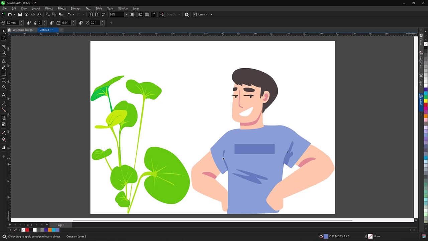The image size is (428, 241).
Task: Select the Color Eyedropper tool
Action: click(x=4, y=133)
